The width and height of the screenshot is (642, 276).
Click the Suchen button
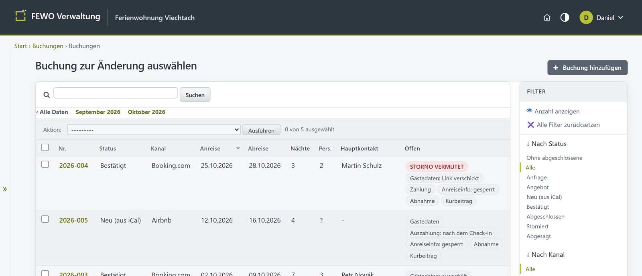[x=195, y=95]
